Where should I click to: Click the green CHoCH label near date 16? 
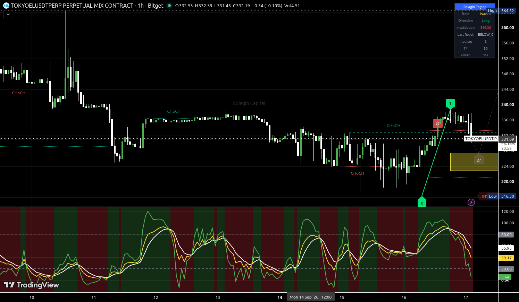pyautogui.click(x=394, y=126)
